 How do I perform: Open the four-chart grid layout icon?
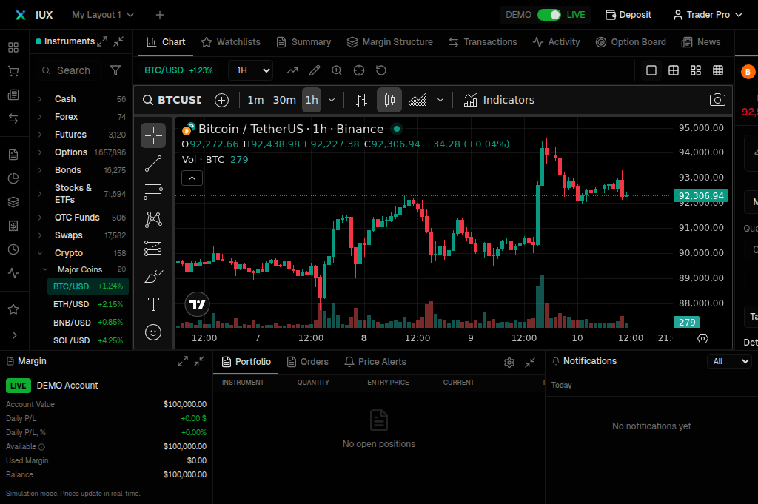673,70
